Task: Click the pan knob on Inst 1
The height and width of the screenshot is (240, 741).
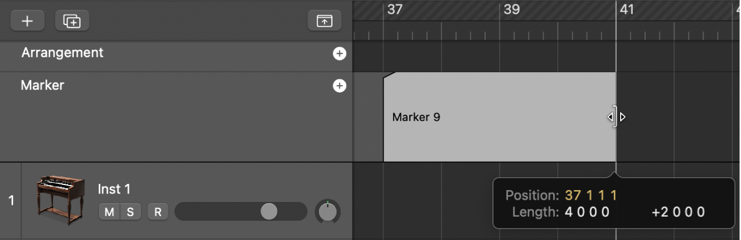Action: pyautogui.click(x=327, y=212)
